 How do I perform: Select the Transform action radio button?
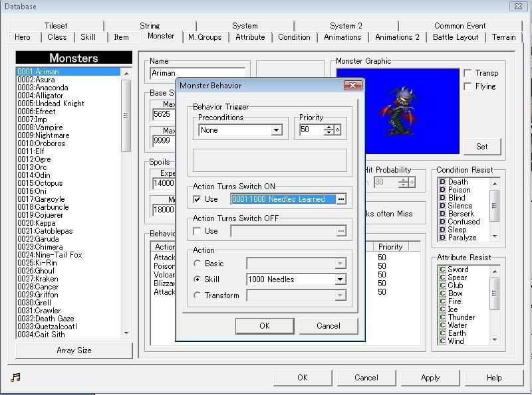click(198, 295)
